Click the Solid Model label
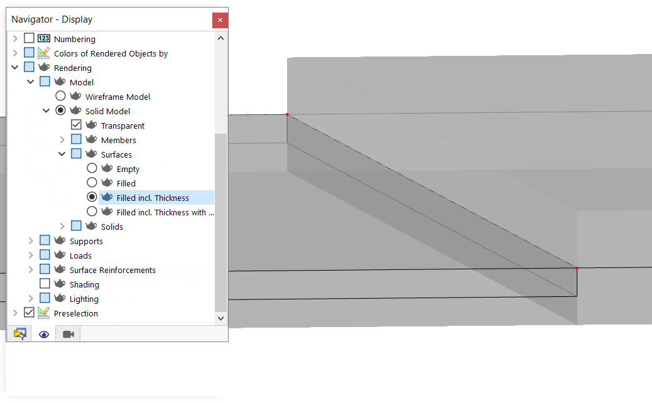Screen dimensions: 652x403 pos(107,111)
